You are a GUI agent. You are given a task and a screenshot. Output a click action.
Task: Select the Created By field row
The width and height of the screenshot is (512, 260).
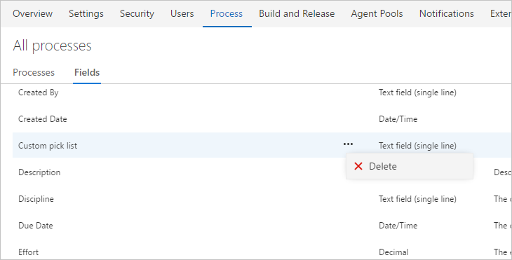[262, 93]
